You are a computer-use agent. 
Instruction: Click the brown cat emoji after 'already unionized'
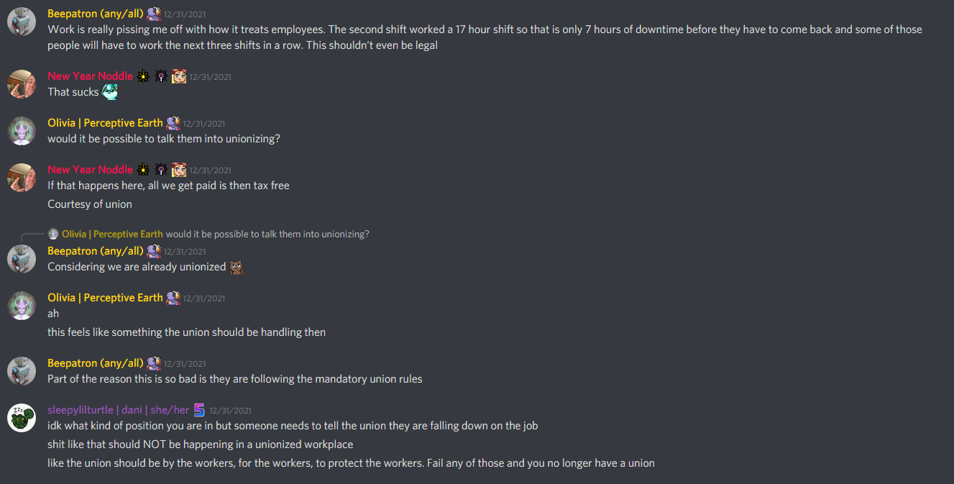click(x=237, y=268)
